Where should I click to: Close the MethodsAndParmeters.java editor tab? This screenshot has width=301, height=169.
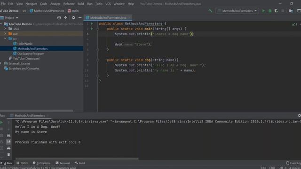pyautogui.click(x=130, y=18)
